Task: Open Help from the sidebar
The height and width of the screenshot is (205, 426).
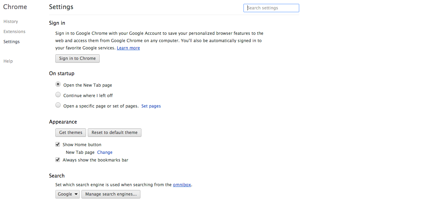Action: [x=8, y=61]
